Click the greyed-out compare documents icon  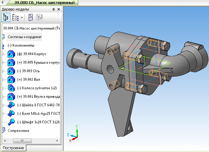click(40, 17)
